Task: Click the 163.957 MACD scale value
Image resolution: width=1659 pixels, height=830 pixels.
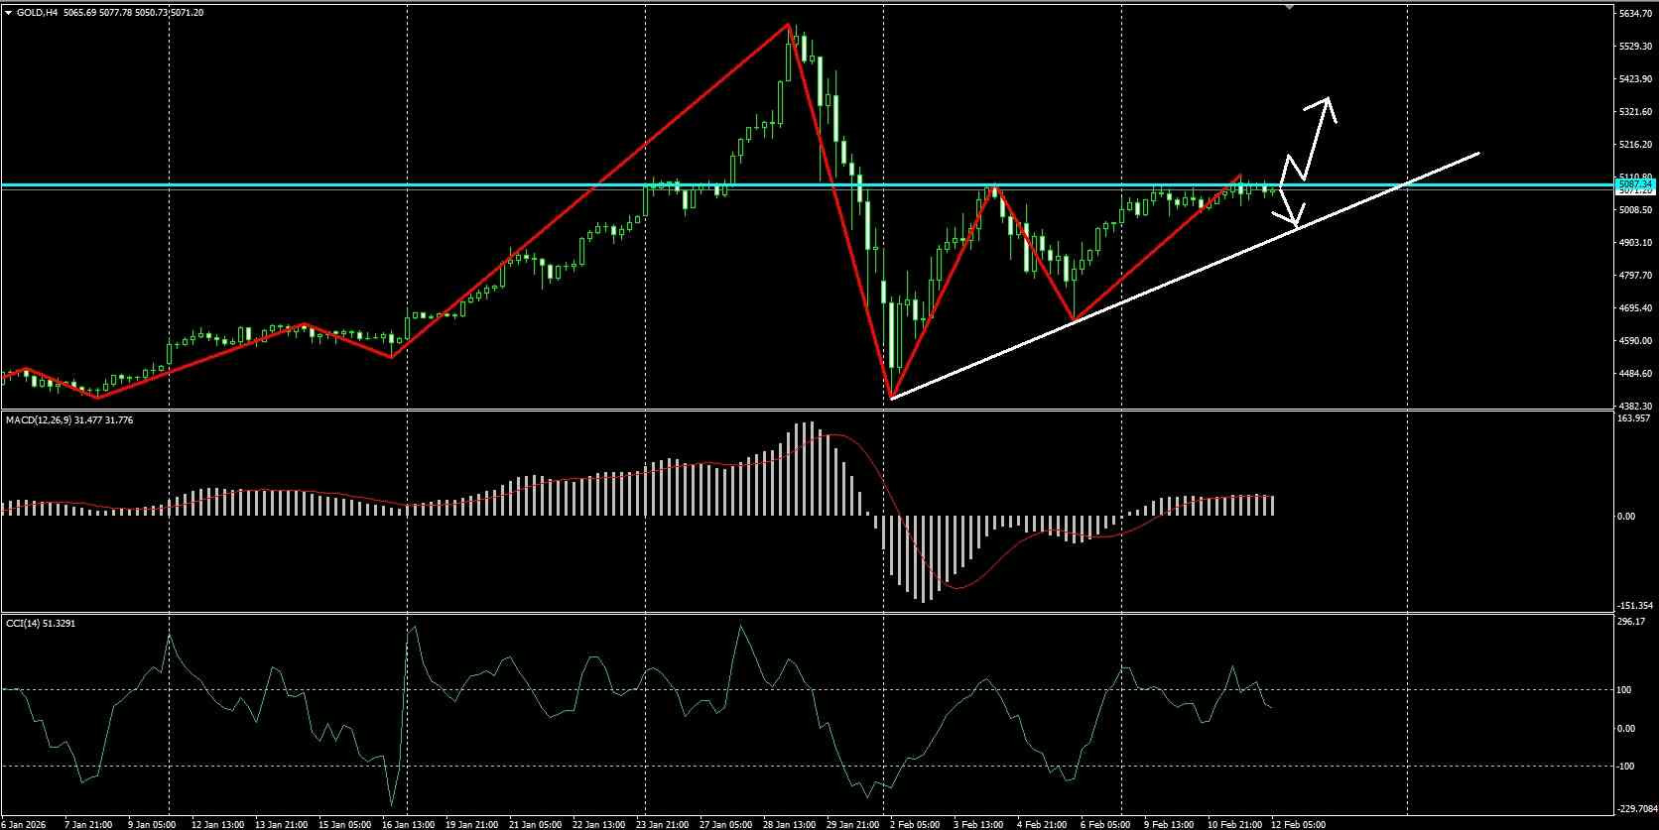Action: [1633, 418]
